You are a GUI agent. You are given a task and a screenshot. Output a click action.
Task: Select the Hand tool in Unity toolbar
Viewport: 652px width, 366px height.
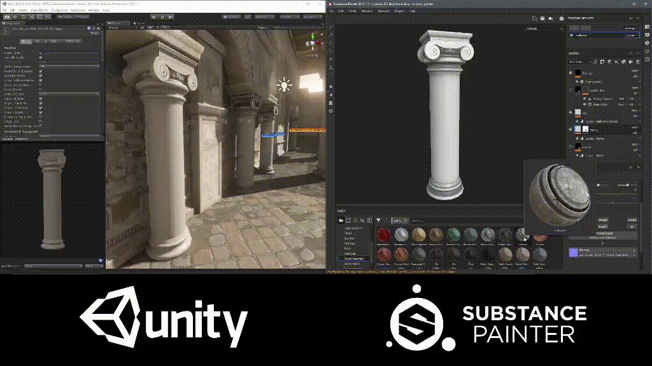coord(6,17)
